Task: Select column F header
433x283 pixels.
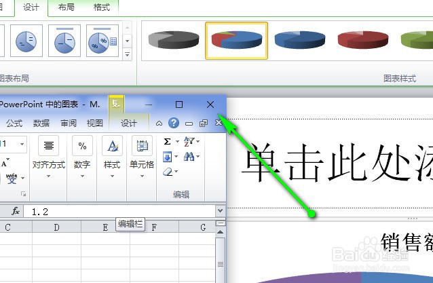Action: point(154,227)
